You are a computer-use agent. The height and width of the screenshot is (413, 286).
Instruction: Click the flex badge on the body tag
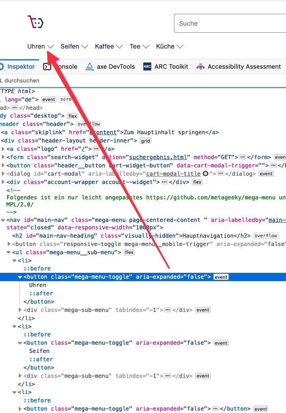coord(73,116)
